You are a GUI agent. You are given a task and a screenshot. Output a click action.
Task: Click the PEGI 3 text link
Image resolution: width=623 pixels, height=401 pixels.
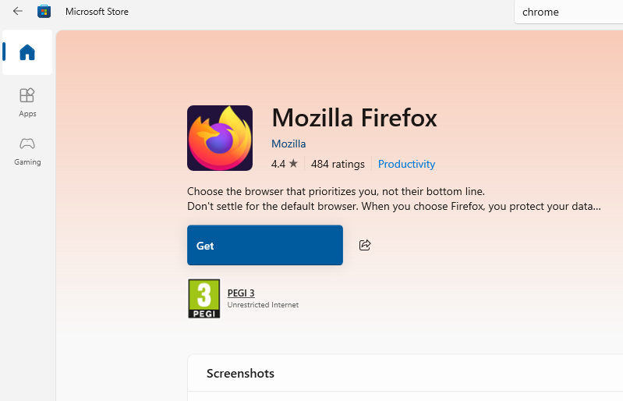[x=241, y=293]
